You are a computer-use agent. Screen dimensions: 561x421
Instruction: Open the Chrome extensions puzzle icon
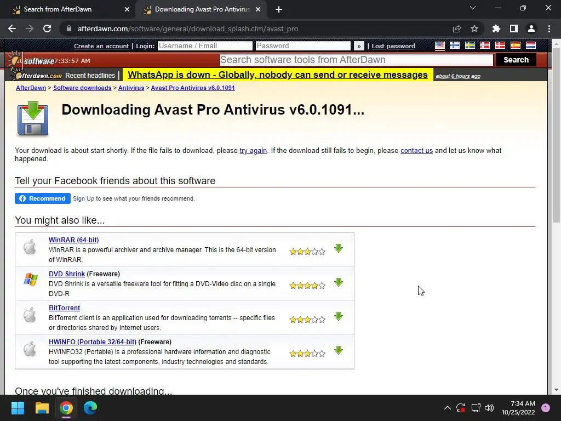(x=496, y=29)
